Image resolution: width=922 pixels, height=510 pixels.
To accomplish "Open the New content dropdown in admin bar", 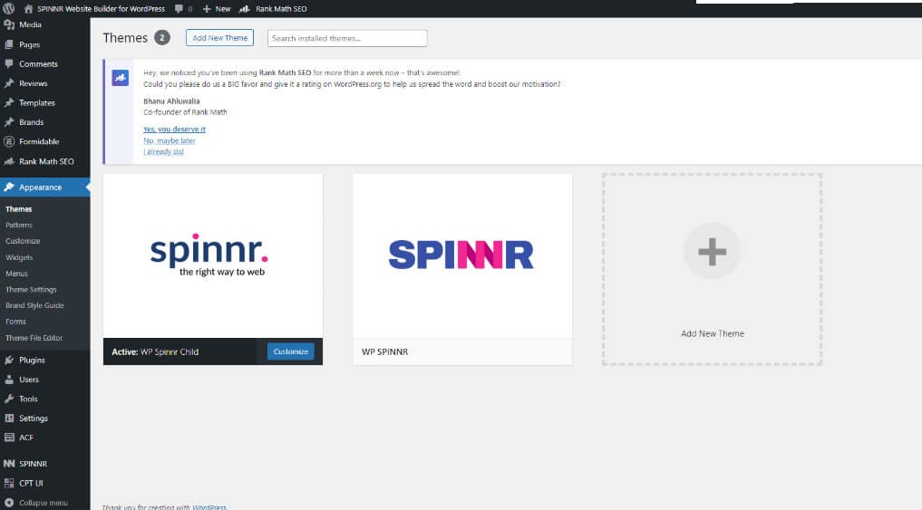I will [217, 8].
